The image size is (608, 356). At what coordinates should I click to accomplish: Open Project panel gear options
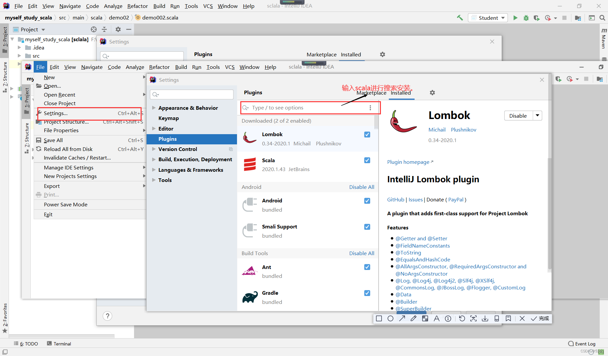[118, 29]
